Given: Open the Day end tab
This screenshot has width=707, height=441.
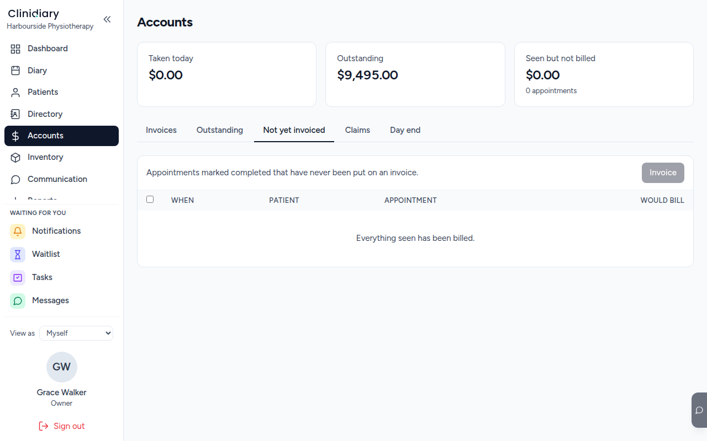Looking at the screenshot, I should (x=405, y=130).
